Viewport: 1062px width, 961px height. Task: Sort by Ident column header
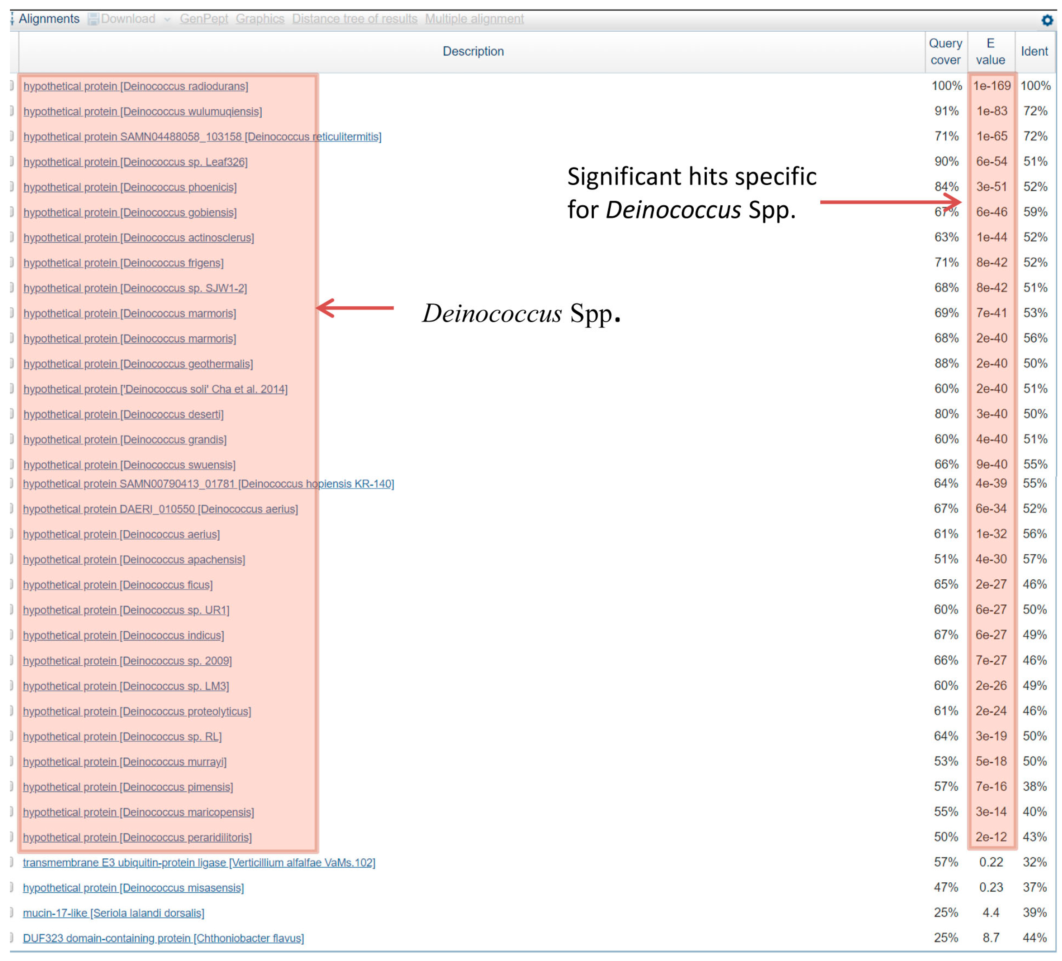[1035, 51]
